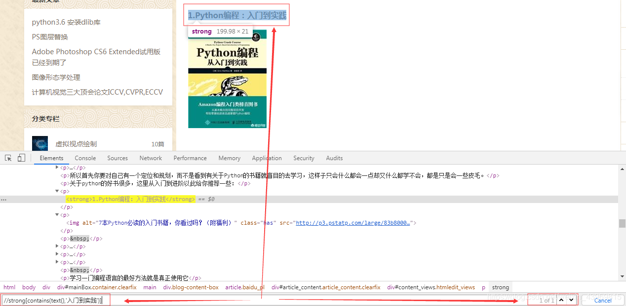Screen dimensions: 626x306
Task: Select body in the breadcrumb bar
Action: (29, 287)
